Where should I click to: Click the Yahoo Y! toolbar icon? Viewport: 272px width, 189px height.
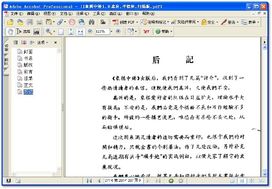point(146,32)
